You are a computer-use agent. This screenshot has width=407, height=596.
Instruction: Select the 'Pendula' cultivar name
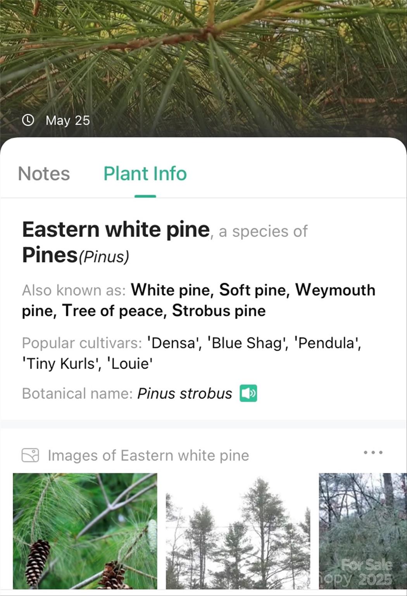coord(327,343)
